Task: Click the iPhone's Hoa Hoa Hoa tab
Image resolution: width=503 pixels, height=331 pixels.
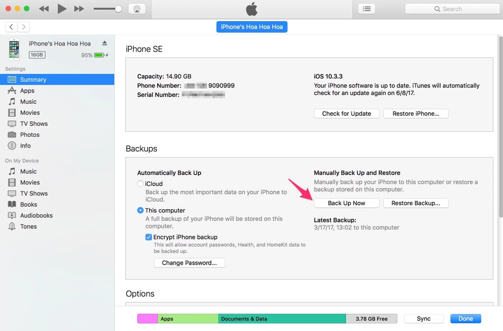Action: (251, 27)
